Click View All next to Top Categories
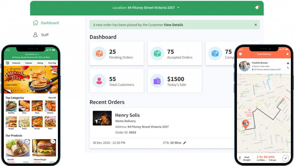 52,98
